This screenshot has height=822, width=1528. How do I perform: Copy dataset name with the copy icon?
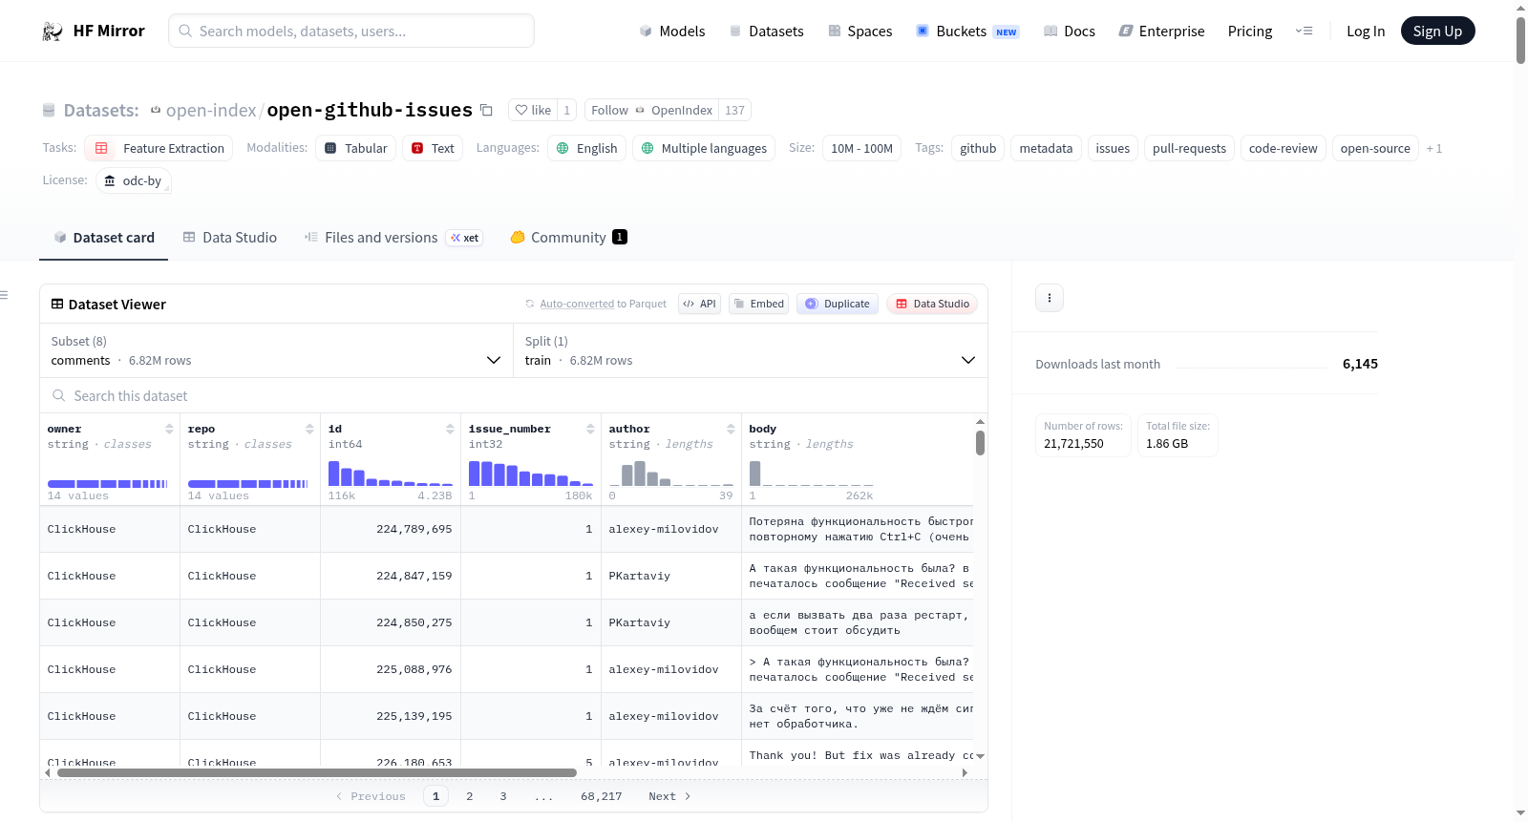coord(486,110)
